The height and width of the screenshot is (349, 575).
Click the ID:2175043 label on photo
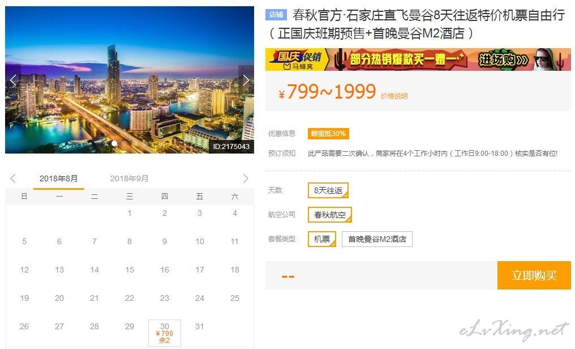(231, 146)
